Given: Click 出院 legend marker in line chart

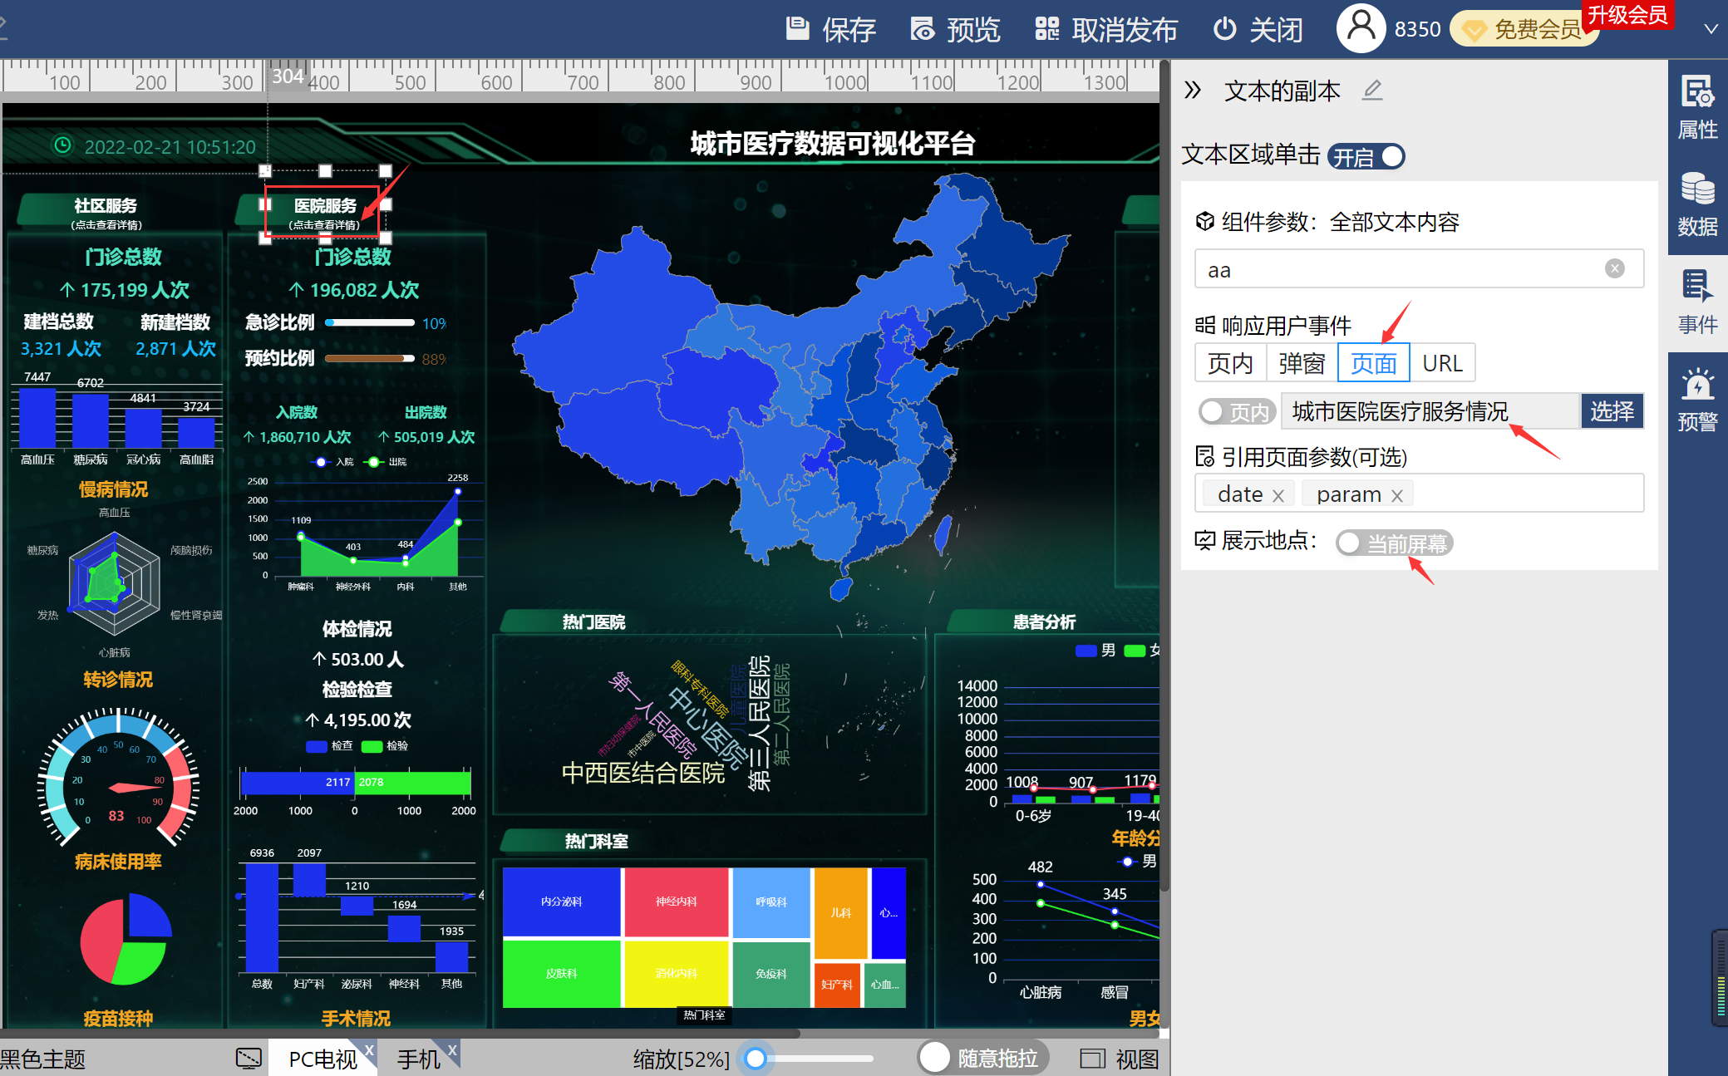Looking at the screenshot, I should pos(374,462).
